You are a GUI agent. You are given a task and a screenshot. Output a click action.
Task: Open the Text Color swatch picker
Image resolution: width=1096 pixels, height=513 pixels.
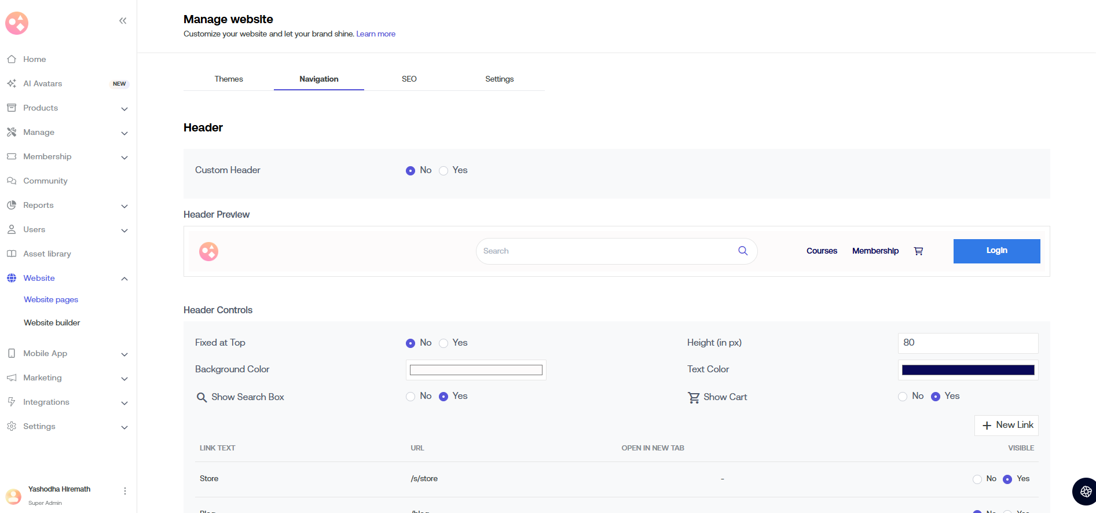pos(967,370)
